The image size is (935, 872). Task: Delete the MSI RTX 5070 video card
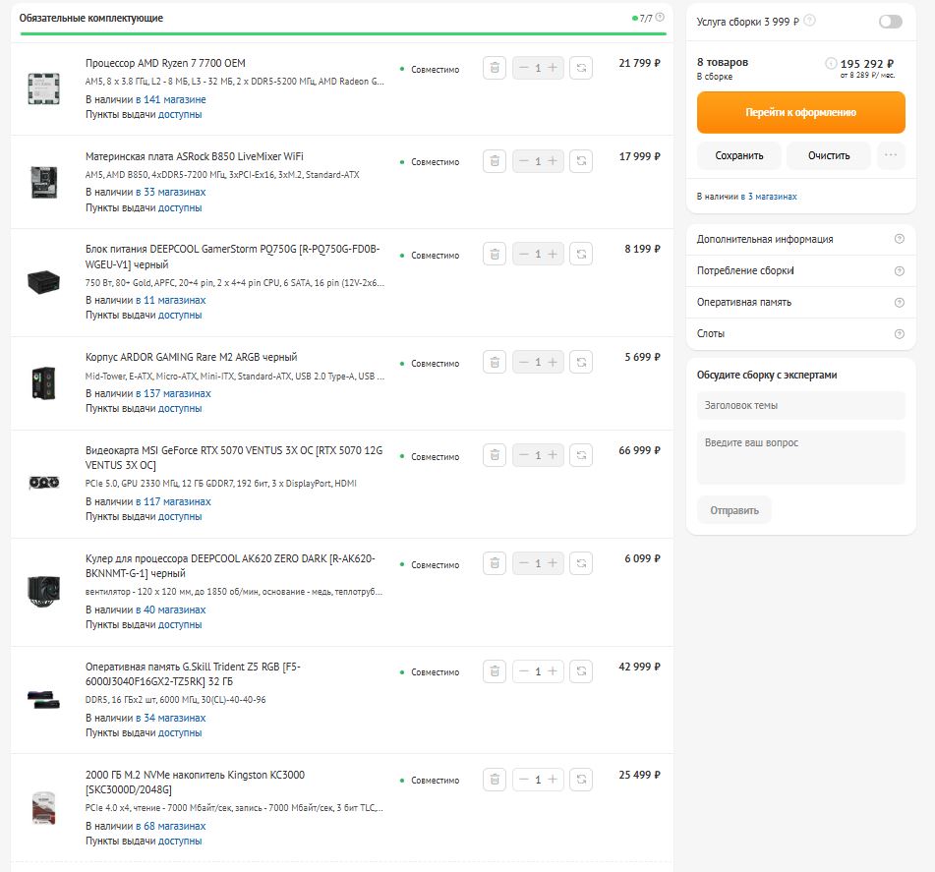(x=495, y=456)
